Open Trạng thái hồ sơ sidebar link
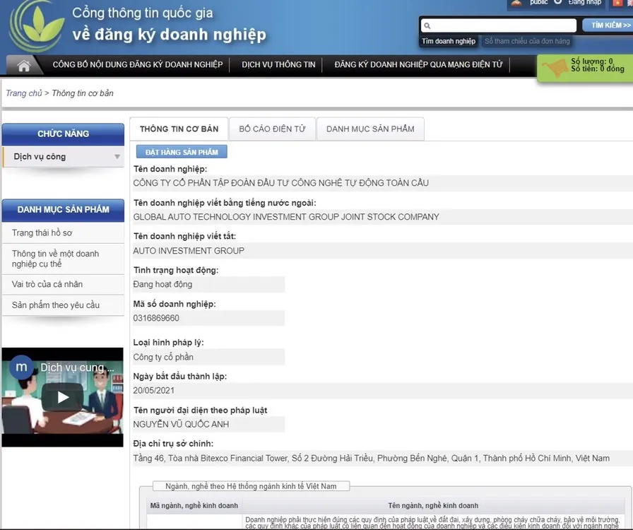 42,233
